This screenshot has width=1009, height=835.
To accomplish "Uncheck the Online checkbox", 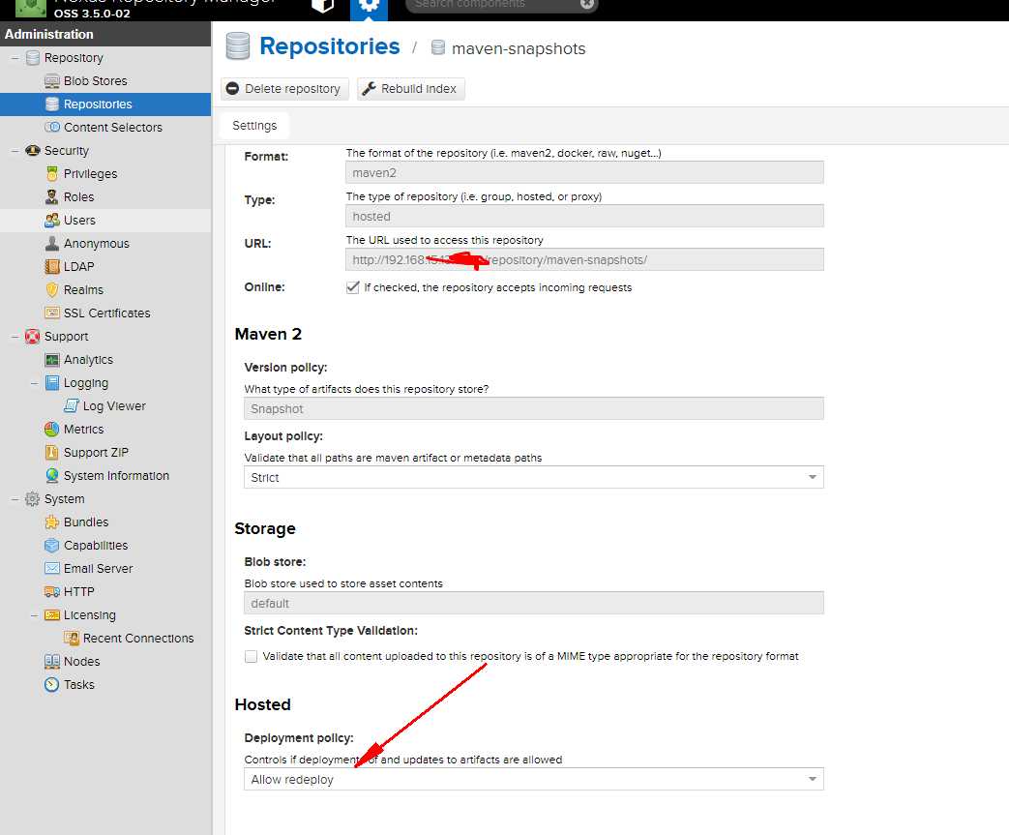I will [353, 287].
